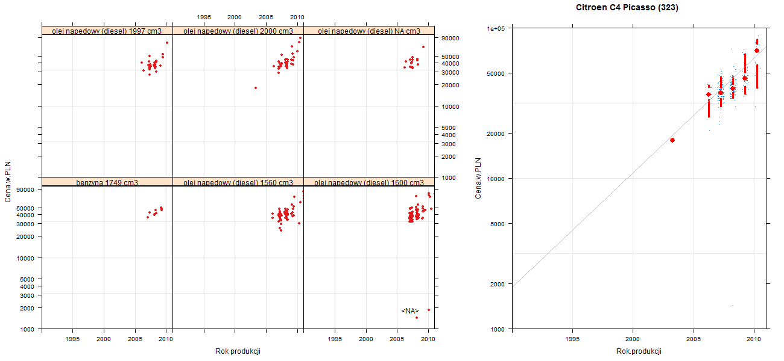The height and width of the screenshot is (361, 784).
Task: Select the 'olej napedowy (diesel) 2000 cm3' panel header
Action: [238, 31]
